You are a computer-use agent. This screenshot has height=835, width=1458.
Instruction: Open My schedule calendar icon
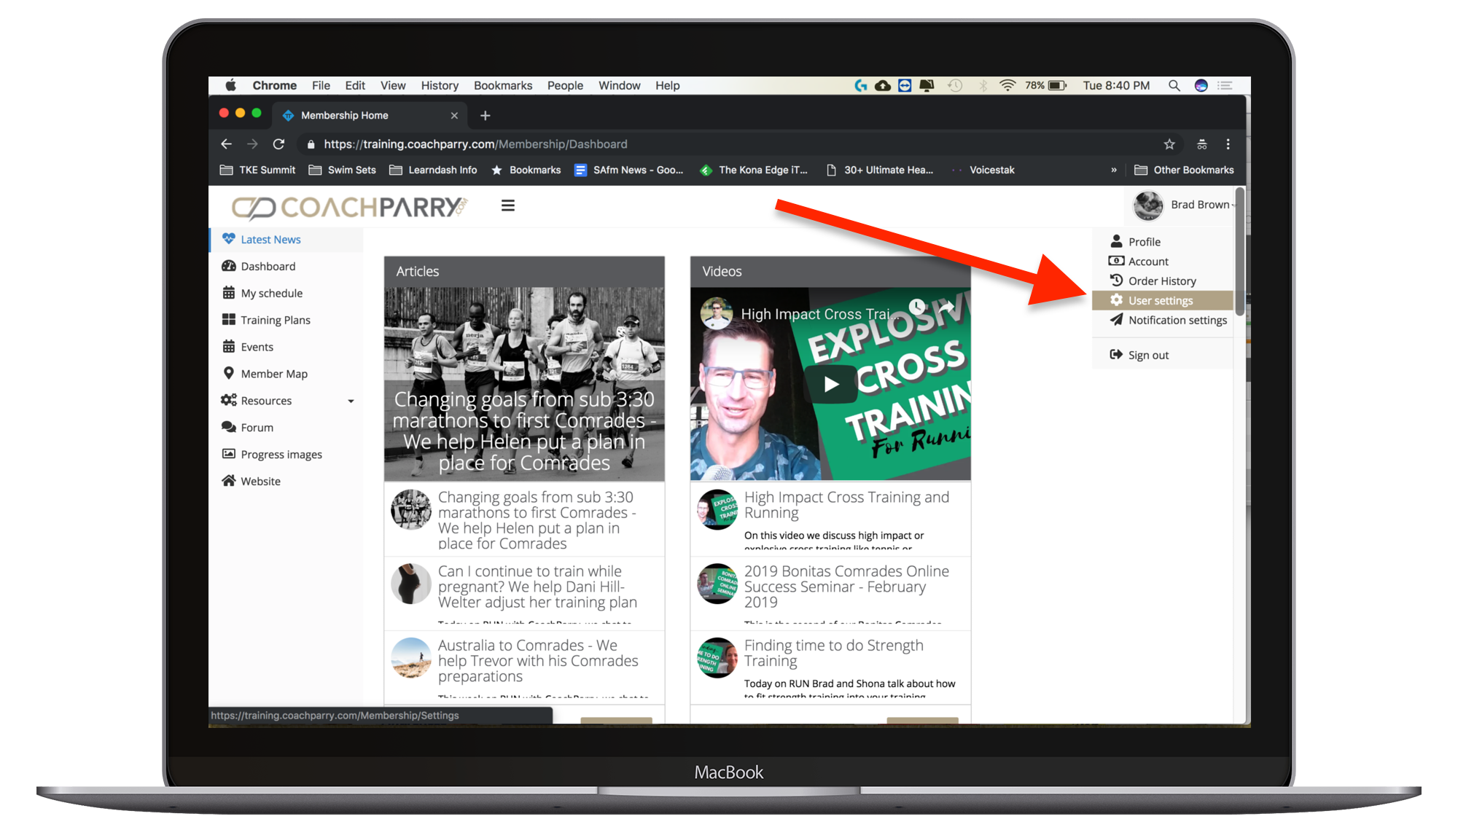(229, 293)
